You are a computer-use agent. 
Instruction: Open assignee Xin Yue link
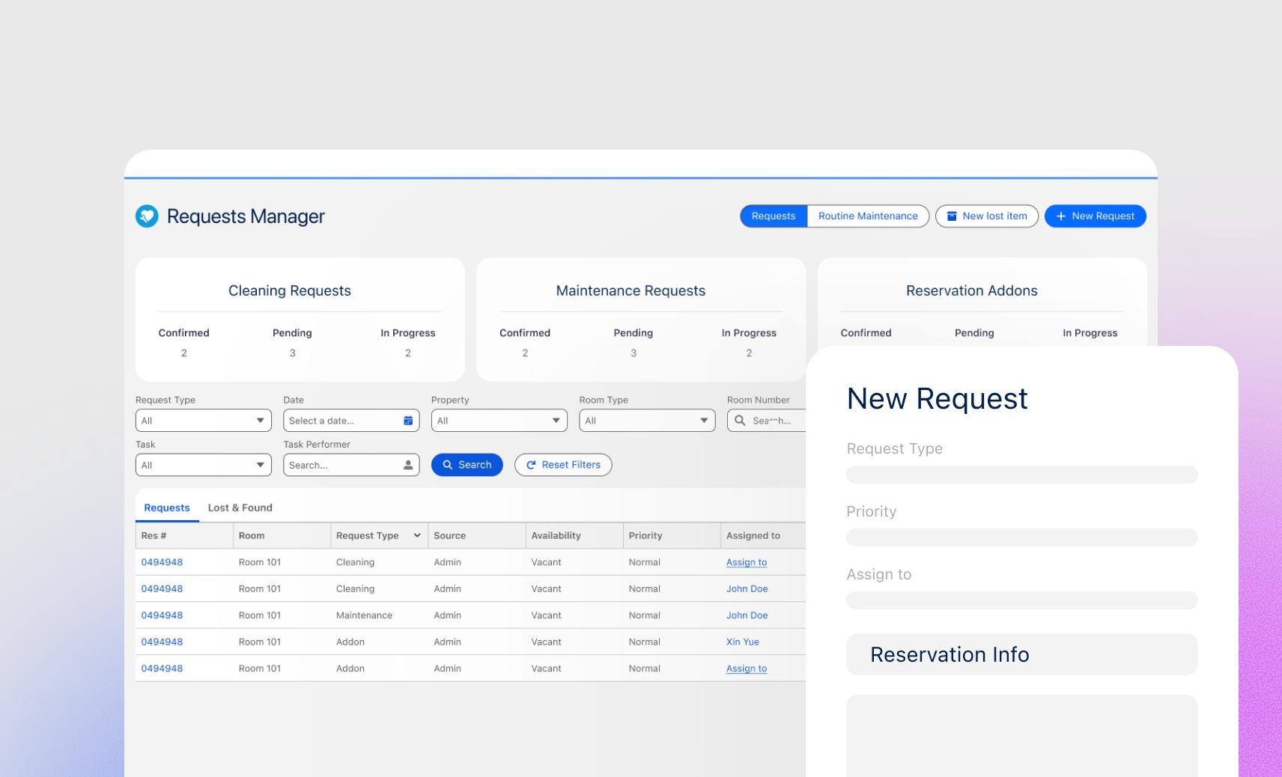point(742,642)
